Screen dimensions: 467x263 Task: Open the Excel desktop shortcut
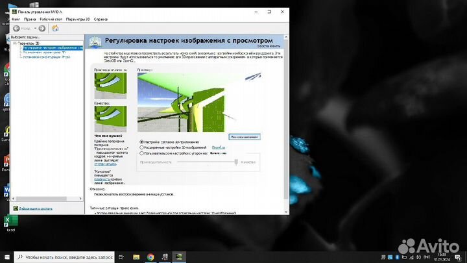point(10,223)
